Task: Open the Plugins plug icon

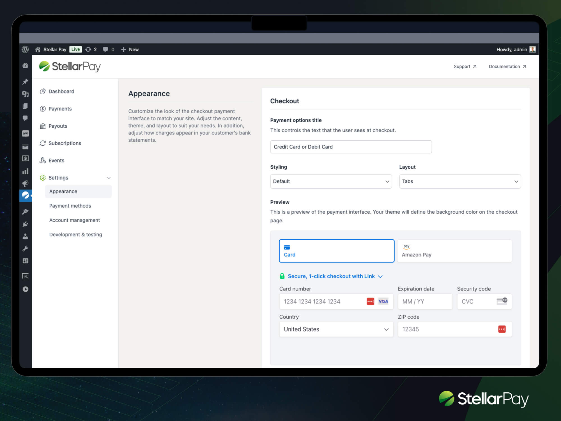Action: click(x=25, y=224)
